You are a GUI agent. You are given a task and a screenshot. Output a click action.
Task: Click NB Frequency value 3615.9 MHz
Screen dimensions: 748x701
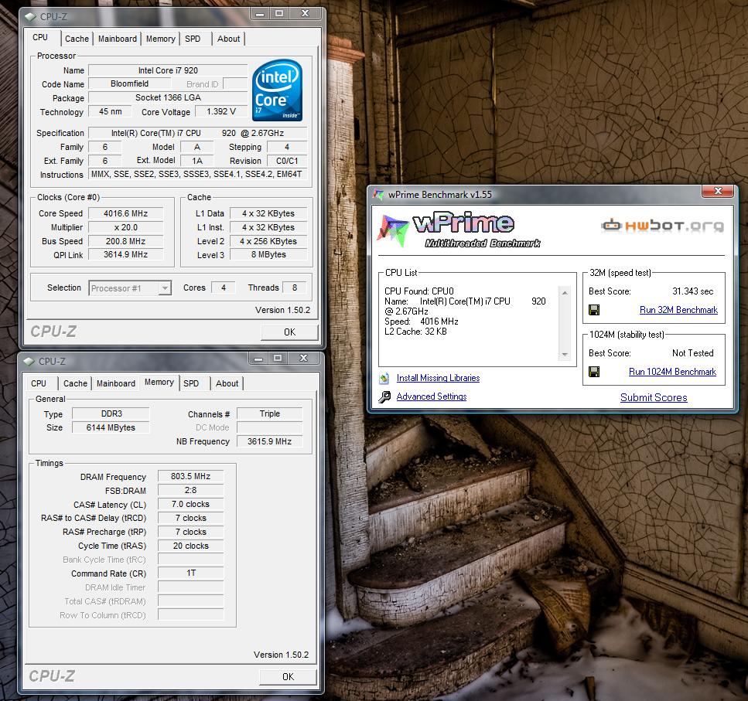pyautogui.click(x=269, y=441)
